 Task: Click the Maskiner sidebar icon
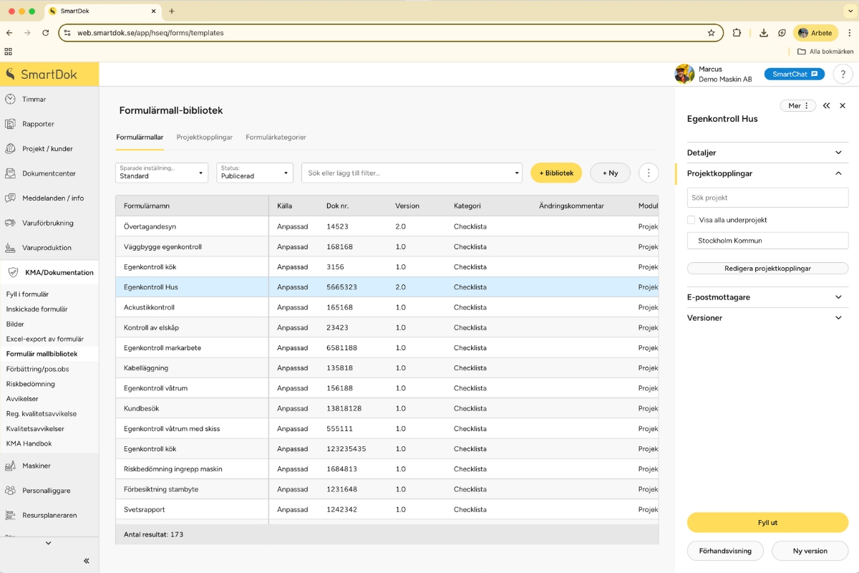click(x=10, y=466)
